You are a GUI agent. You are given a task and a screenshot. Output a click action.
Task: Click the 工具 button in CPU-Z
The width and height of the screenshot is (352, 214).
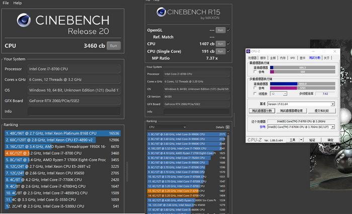[292, 140]
